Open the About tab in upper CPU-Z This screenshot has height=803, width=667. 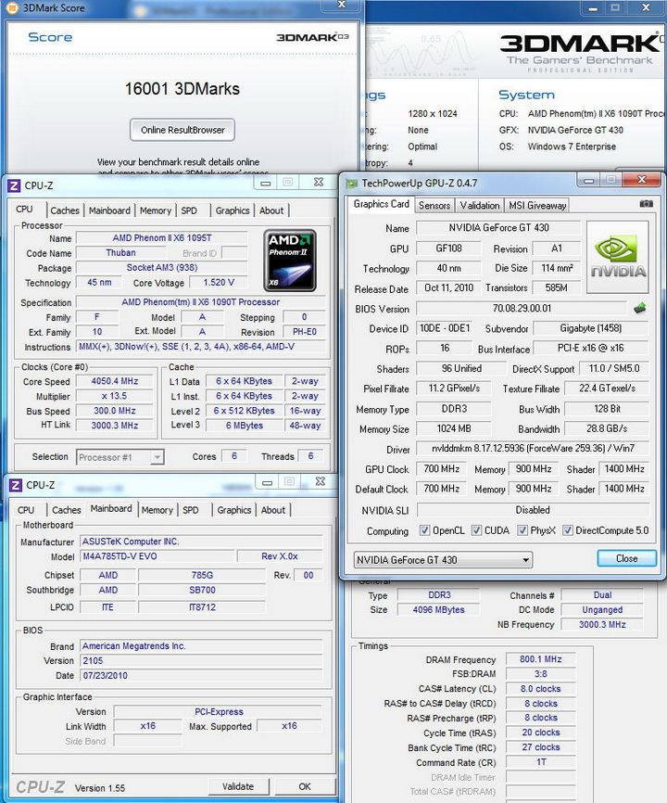coord(271,210)
